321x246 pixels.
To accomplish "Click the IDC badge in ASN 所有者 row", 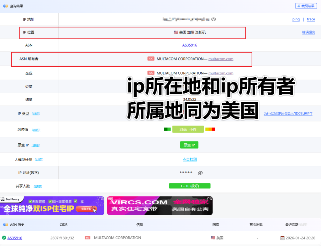I will [x=151, y=59].
